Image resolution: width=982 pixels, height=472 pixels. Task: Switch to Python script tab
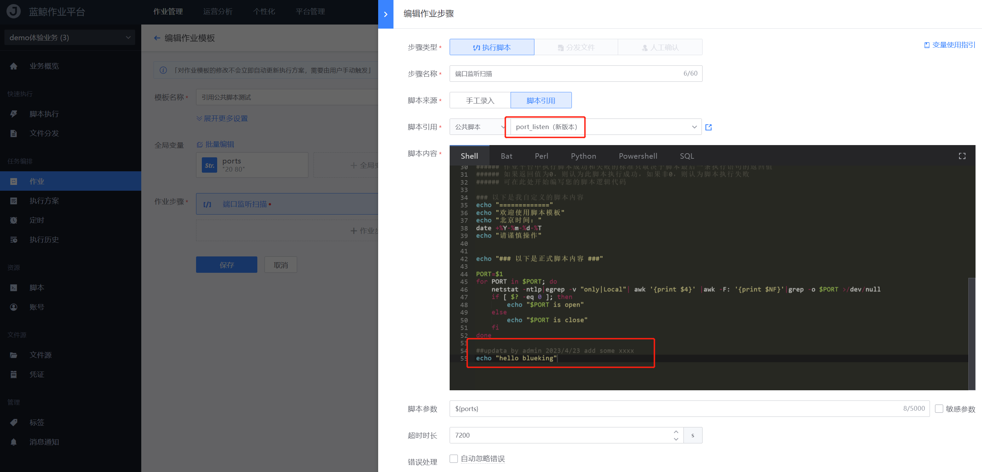click(583, 156)
